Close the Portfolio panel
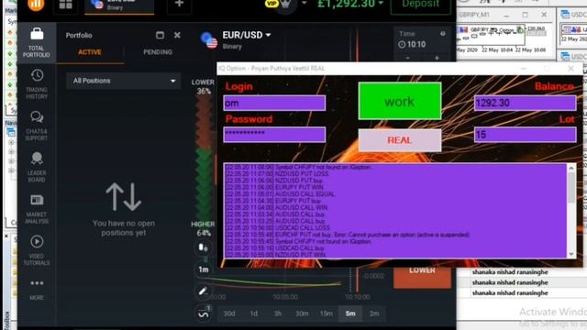 (x=177, y=35)
